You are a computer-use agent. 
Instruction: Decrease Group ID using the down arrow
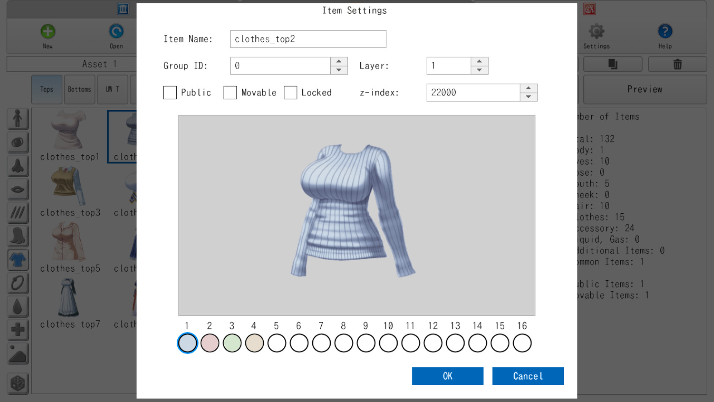[x=338, y=70]
